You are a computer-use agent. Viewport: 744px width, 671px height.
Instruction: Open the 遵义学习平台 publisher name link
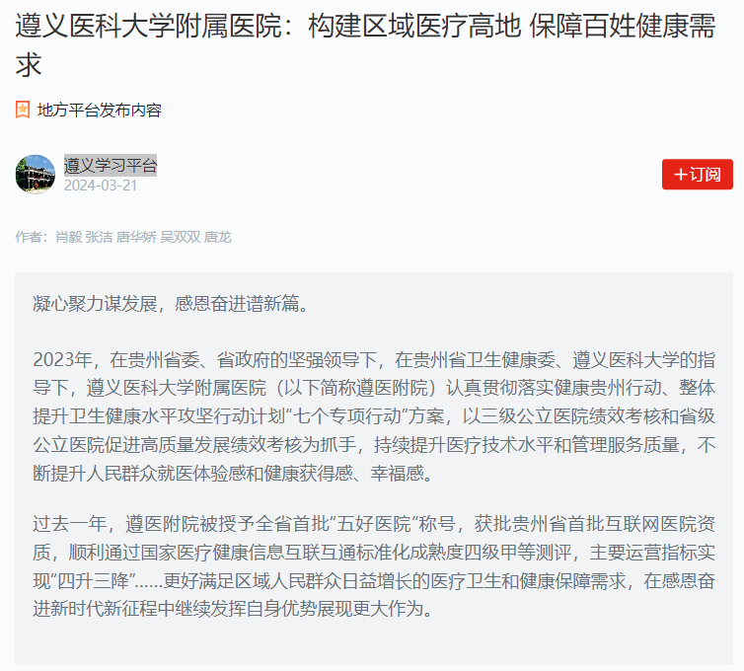click(111, 165)
